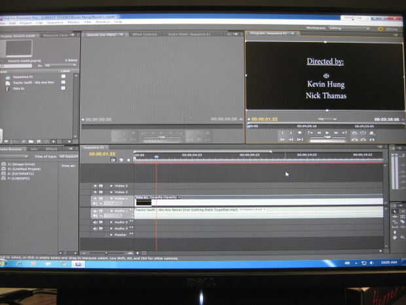Click Set Out Point in Program monitor
406x305 pixels.
(x=291, y=132)
